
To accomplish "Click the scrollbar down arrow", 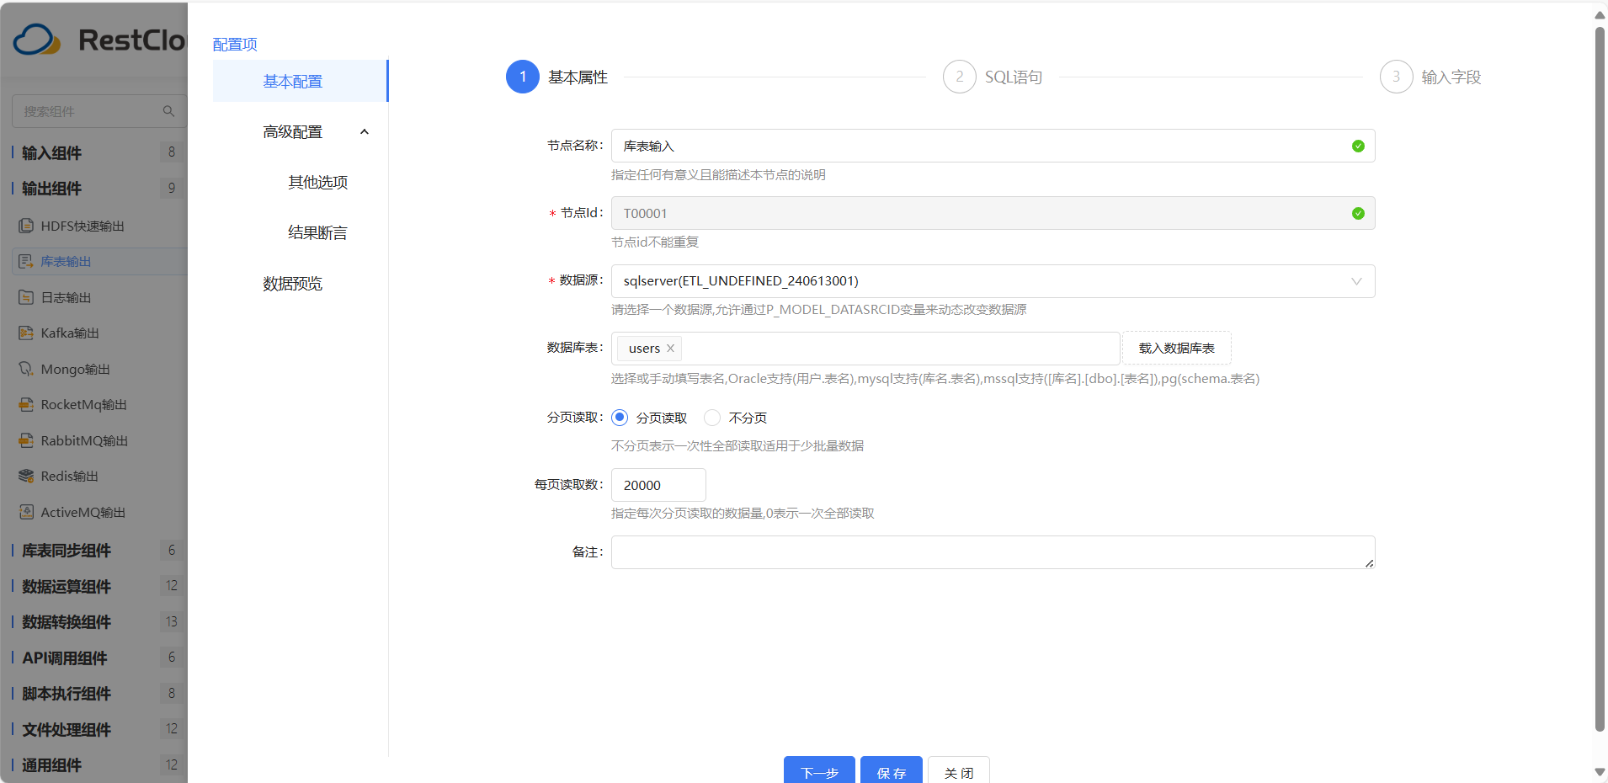I will (1600, 772).
